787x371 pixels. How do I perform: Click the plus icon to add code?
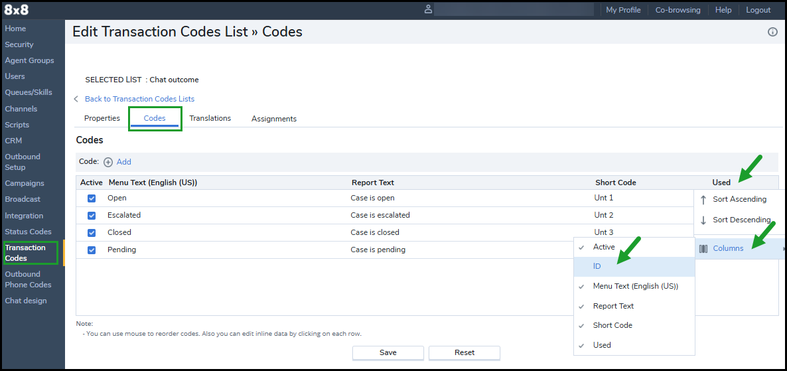coord(108,162)
